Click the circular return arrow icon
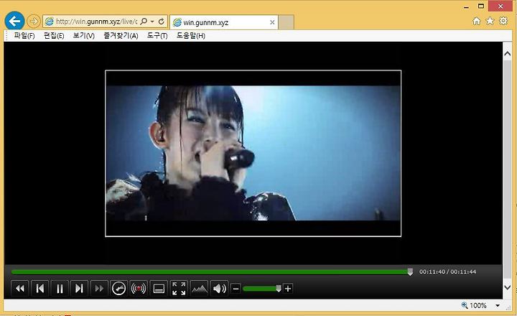517x316 pixels. pyautogui.click(x=118, y=289)
